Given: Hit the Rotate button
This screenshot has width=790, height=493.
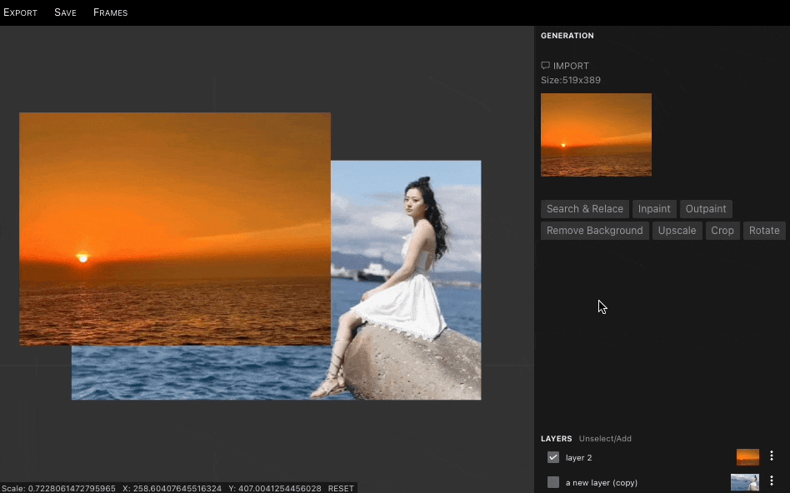Looking at the screenshot, I should click(764, 231).
